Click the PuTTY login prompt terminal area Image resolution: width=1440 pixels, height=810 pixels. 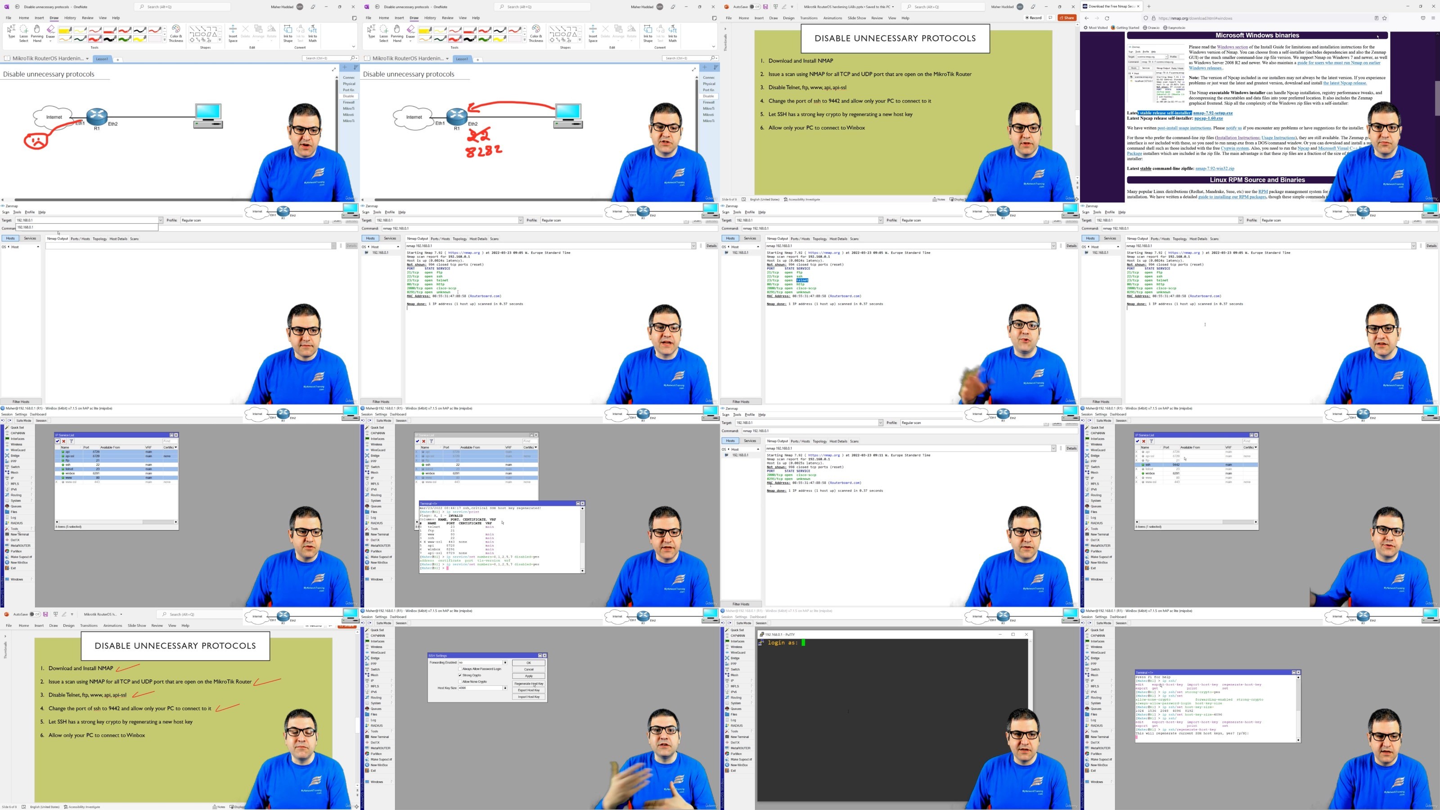pyautogui.click(x=893, y=721)
